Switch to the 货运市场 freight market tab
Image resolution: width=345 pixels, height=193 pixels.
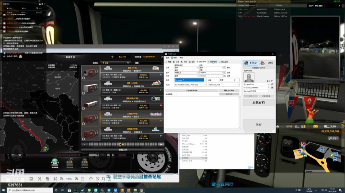(x=202, y=62)
